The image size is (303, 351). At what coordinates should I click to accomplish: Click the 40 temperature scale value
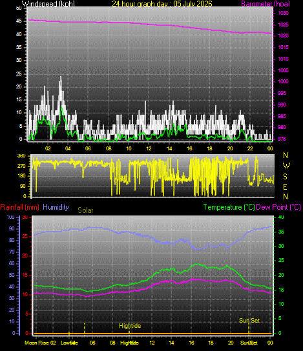(281, 217)
